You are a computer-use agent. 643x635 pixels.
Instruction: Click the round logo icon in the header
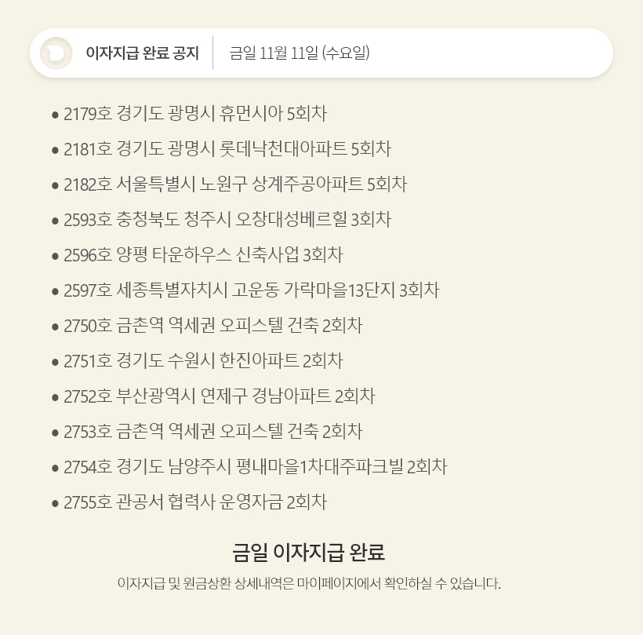pos(56,53)
